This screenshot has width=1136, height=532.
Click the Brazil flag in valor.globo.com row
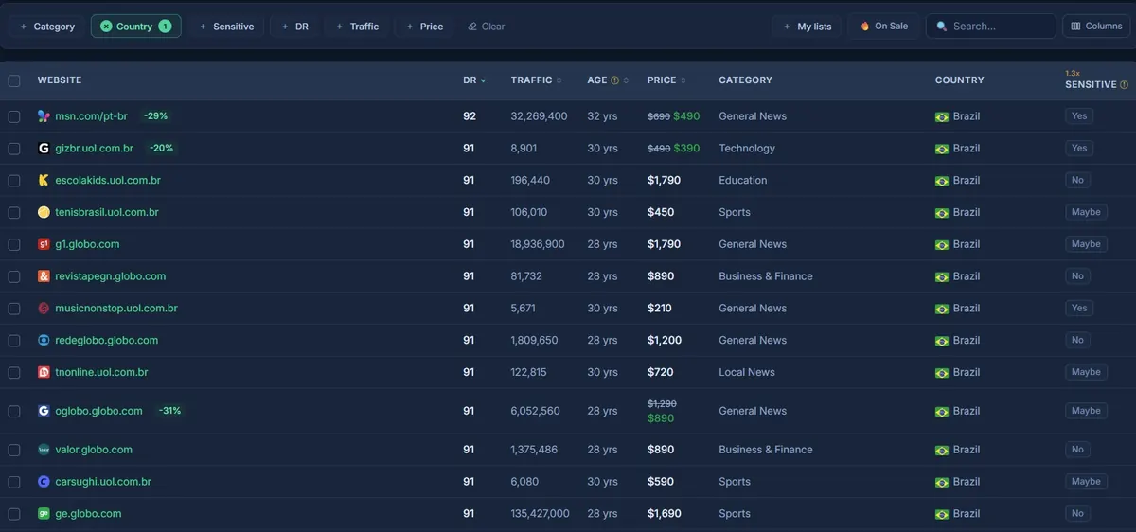941,450
